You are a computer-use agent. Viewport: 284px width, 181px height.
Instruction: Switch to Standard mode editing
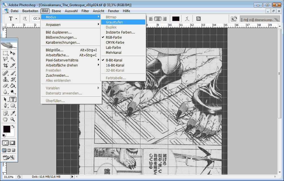(5, 143)
